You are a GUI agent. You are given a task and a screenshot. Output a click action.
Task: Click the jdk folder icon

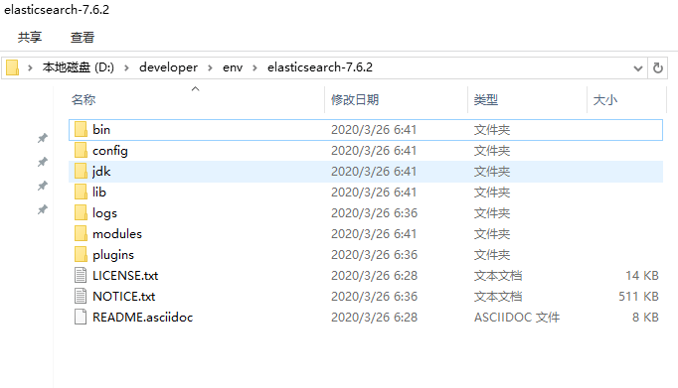click(x=81, y=172)
